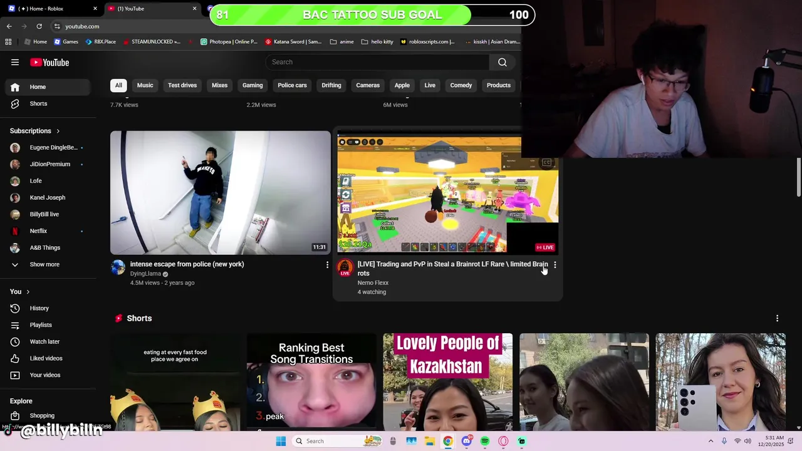The image size is (802, 451).
Task: Select the Cameras filter chip
Action: point(368,85)
